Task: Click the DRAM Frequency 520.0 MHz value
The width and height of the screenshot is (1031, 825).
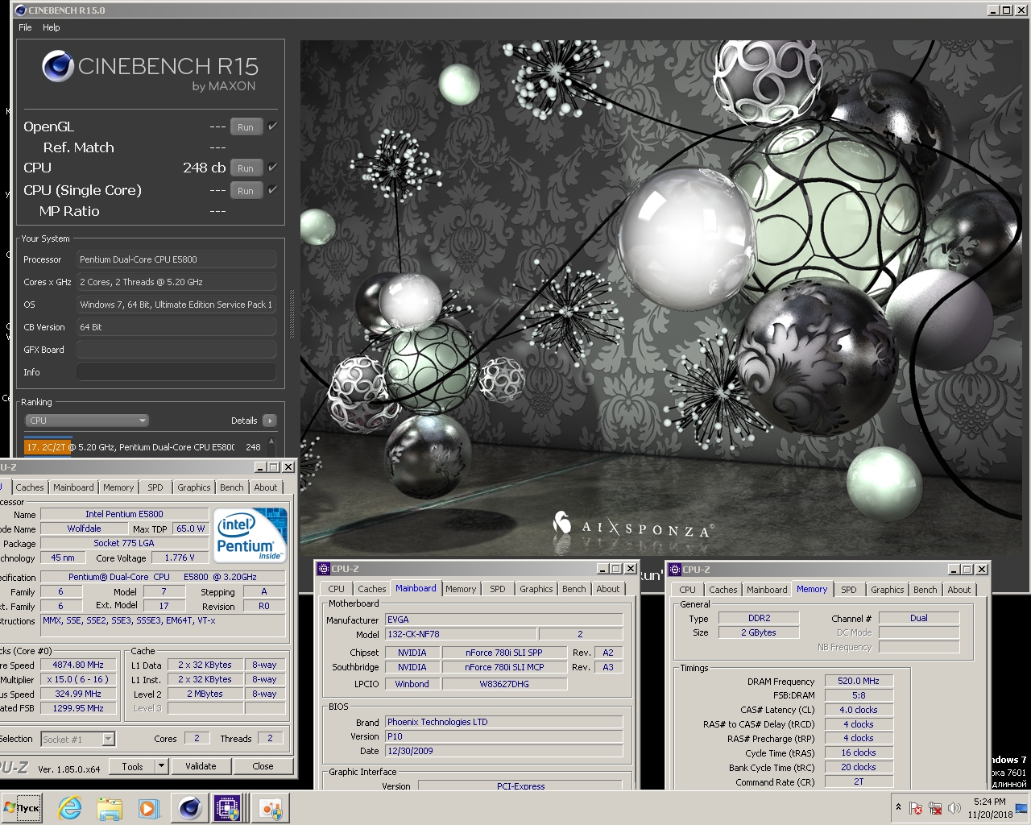Action: [859, 681]
